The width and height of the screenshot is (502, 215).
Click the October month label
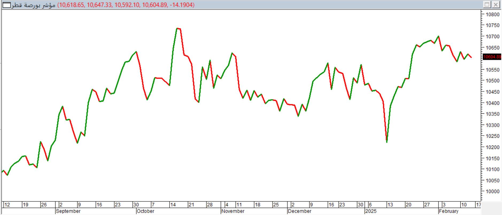[x=146, y=211]
